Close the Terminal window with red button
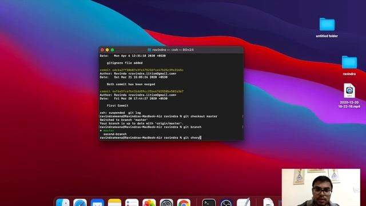The height and width of the screenshot is (206, 366). pos(102,50)
